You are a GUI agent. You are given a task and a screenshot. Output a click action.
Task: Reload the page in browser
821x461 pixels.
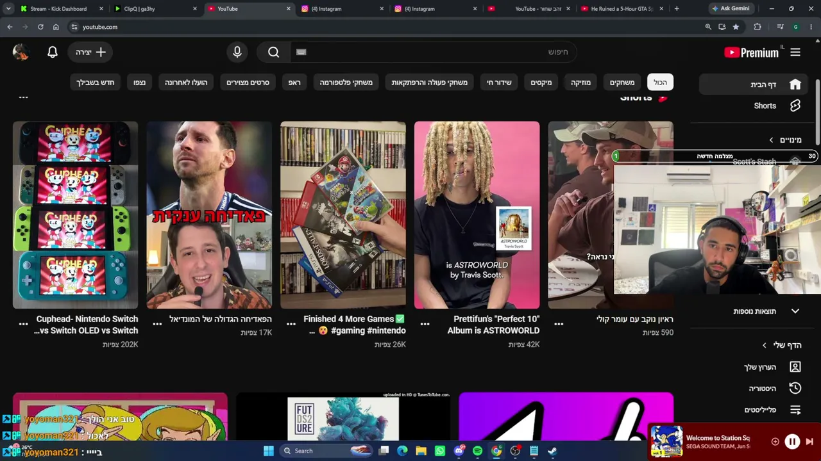pos(40,27)
